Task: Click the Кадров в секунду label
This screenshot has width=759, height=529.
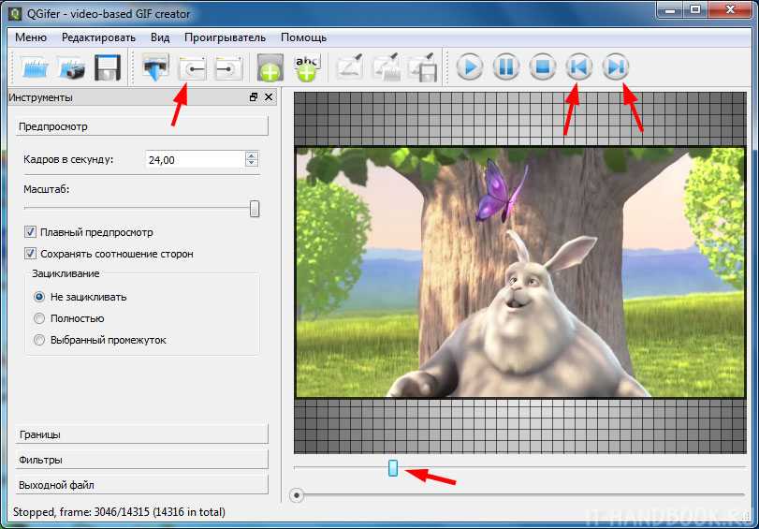Action: (68, 159)
